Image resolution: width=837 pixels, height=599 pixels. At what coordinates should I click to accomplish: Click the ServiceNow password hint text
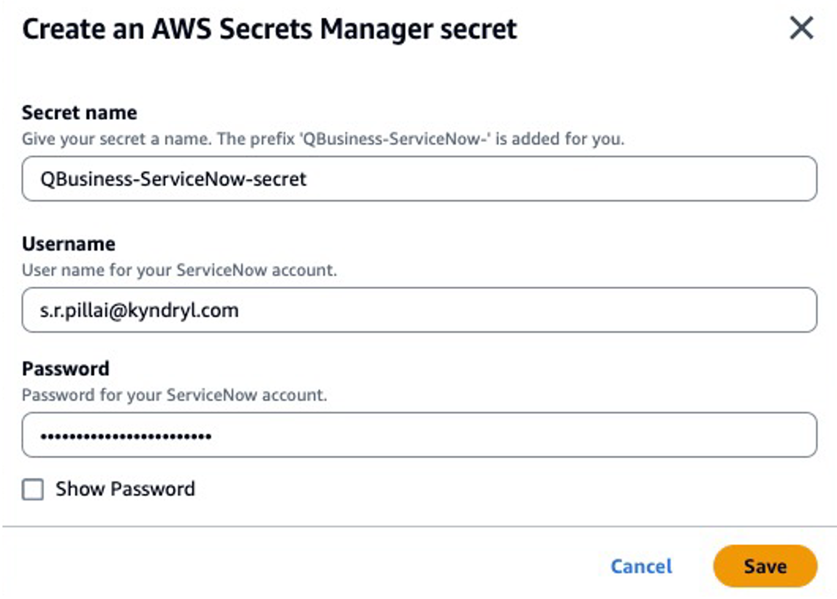(x=174, y=395)
